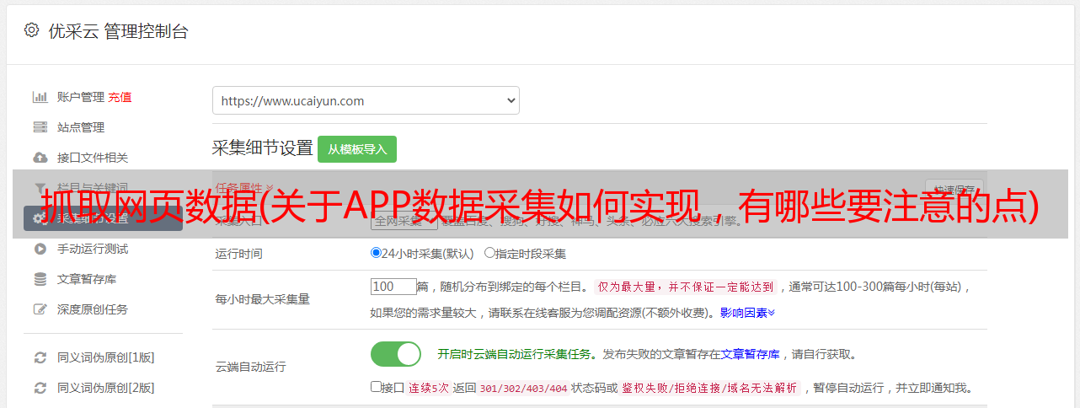Screen dimensions: 1080x408
Task: Check the 接口 checkbox
Action: coord(376,387)
